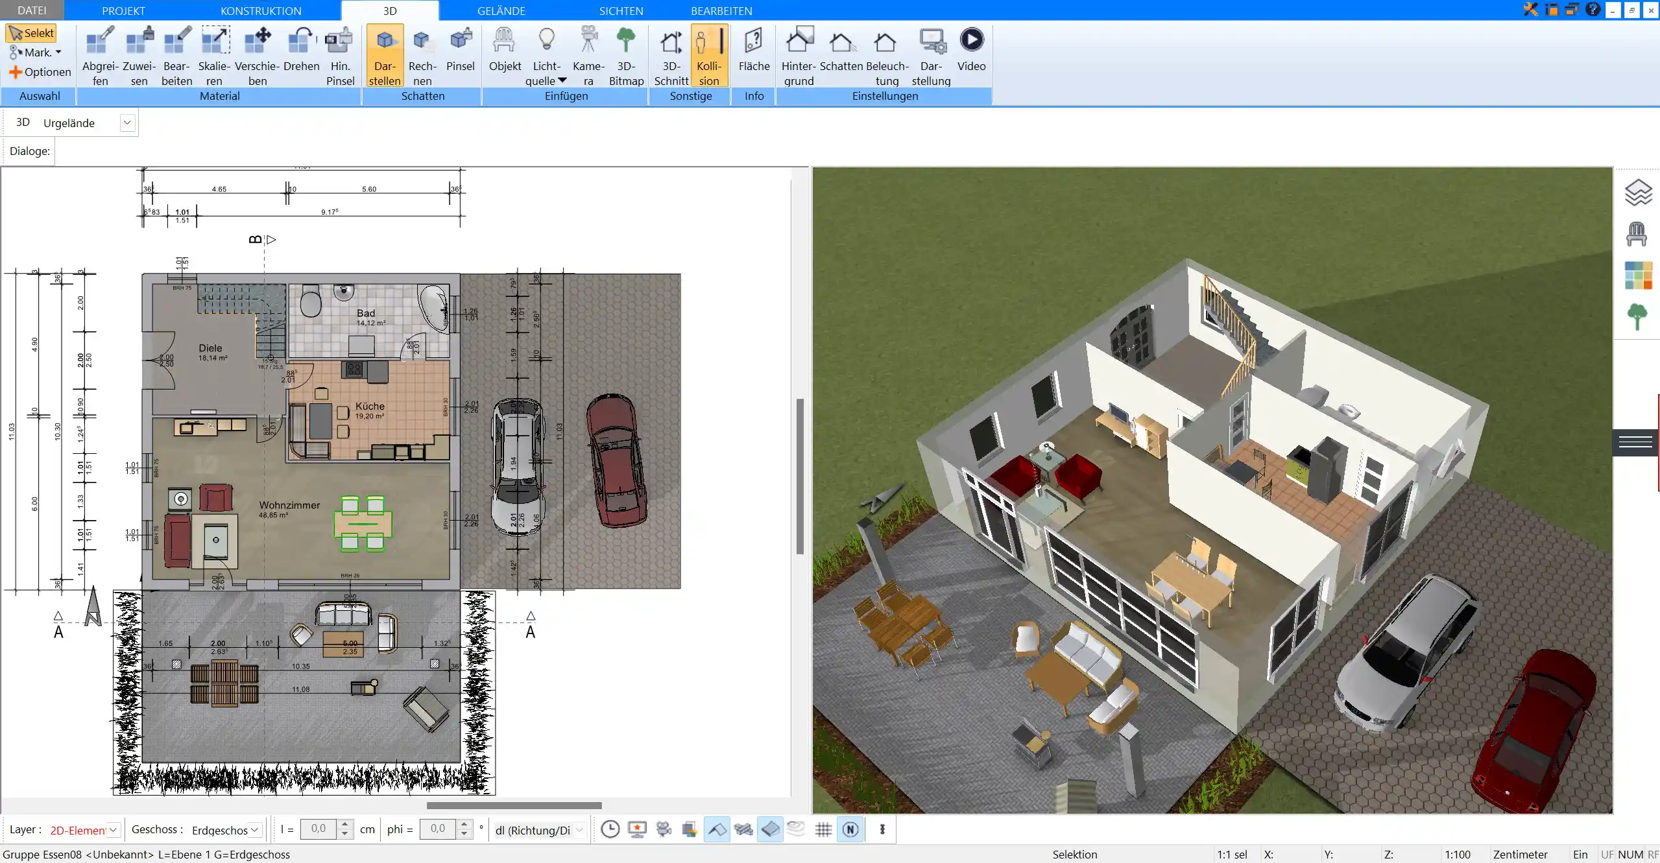Switch to the SICHTEN tab
Image resolution: width=1660 pixels, height=863 pixels.
[621, 10]
